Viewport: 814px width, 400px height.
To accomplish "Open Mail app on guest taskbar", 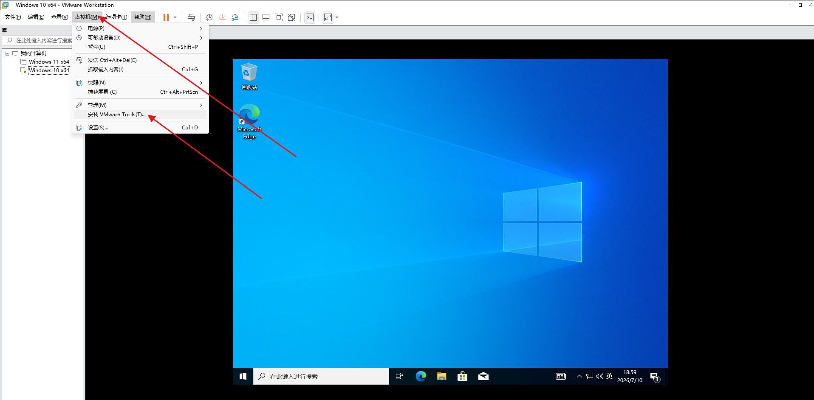I will [x=483, y=376].
